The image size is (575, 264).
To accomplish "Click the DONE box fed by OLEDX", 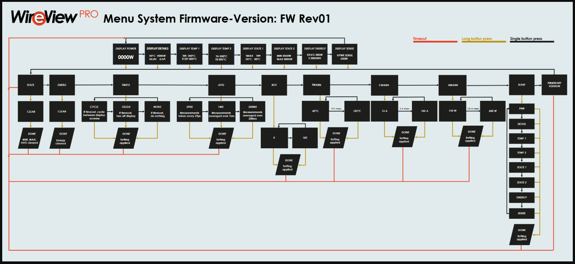I will point(126,138).
